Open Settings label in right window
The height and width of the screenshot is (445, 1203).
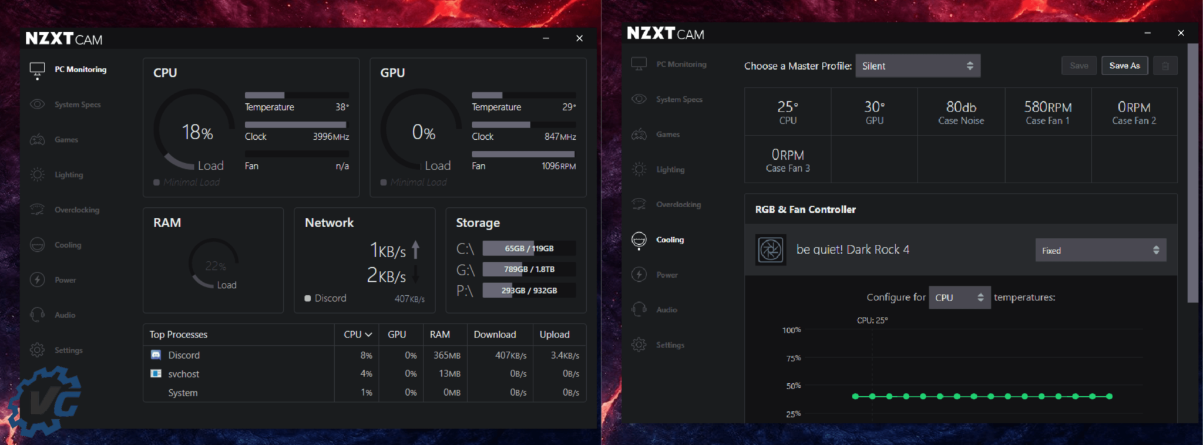670,345
